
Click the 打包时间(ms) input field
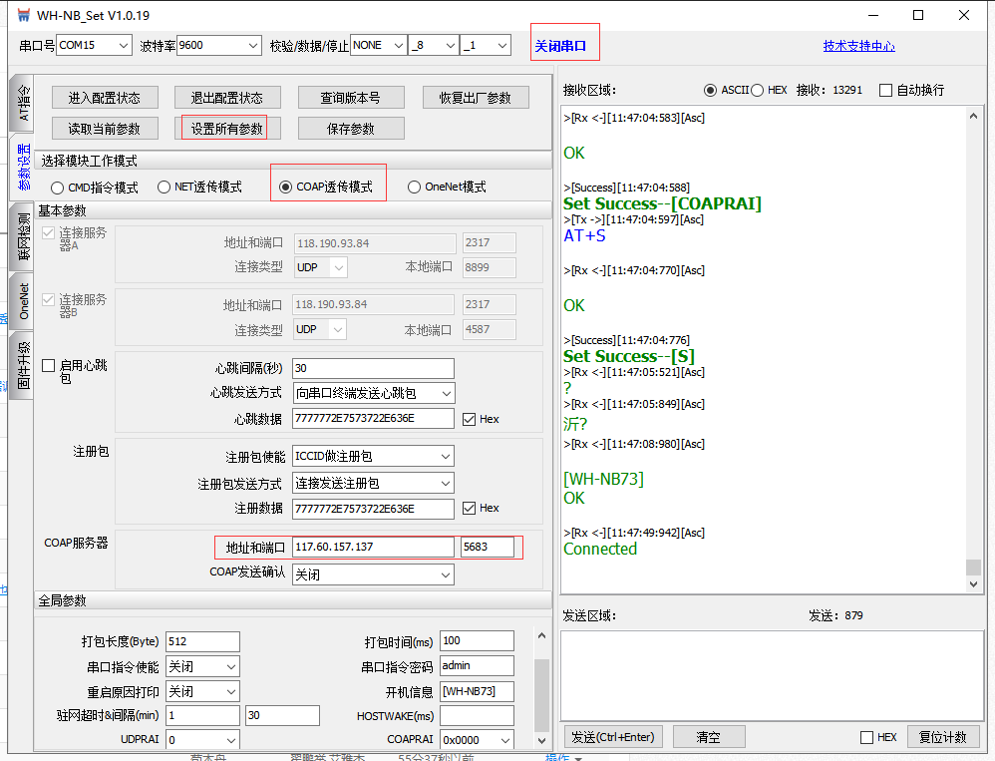pyautogui.click(x=477, y=641)
